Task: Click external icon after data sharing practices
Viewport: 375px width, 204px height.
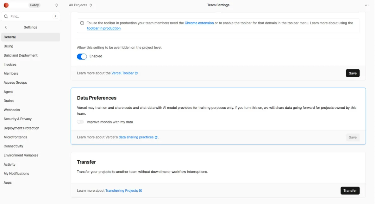Action: [156, 137]
